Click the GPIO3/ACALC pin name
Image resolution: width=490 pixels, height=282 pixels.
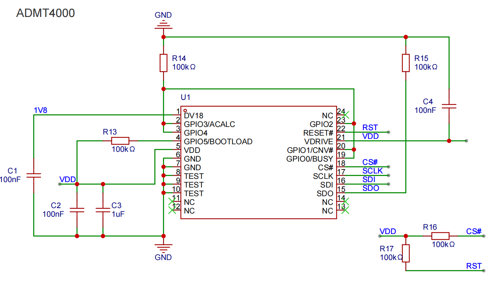coord(209,124)
